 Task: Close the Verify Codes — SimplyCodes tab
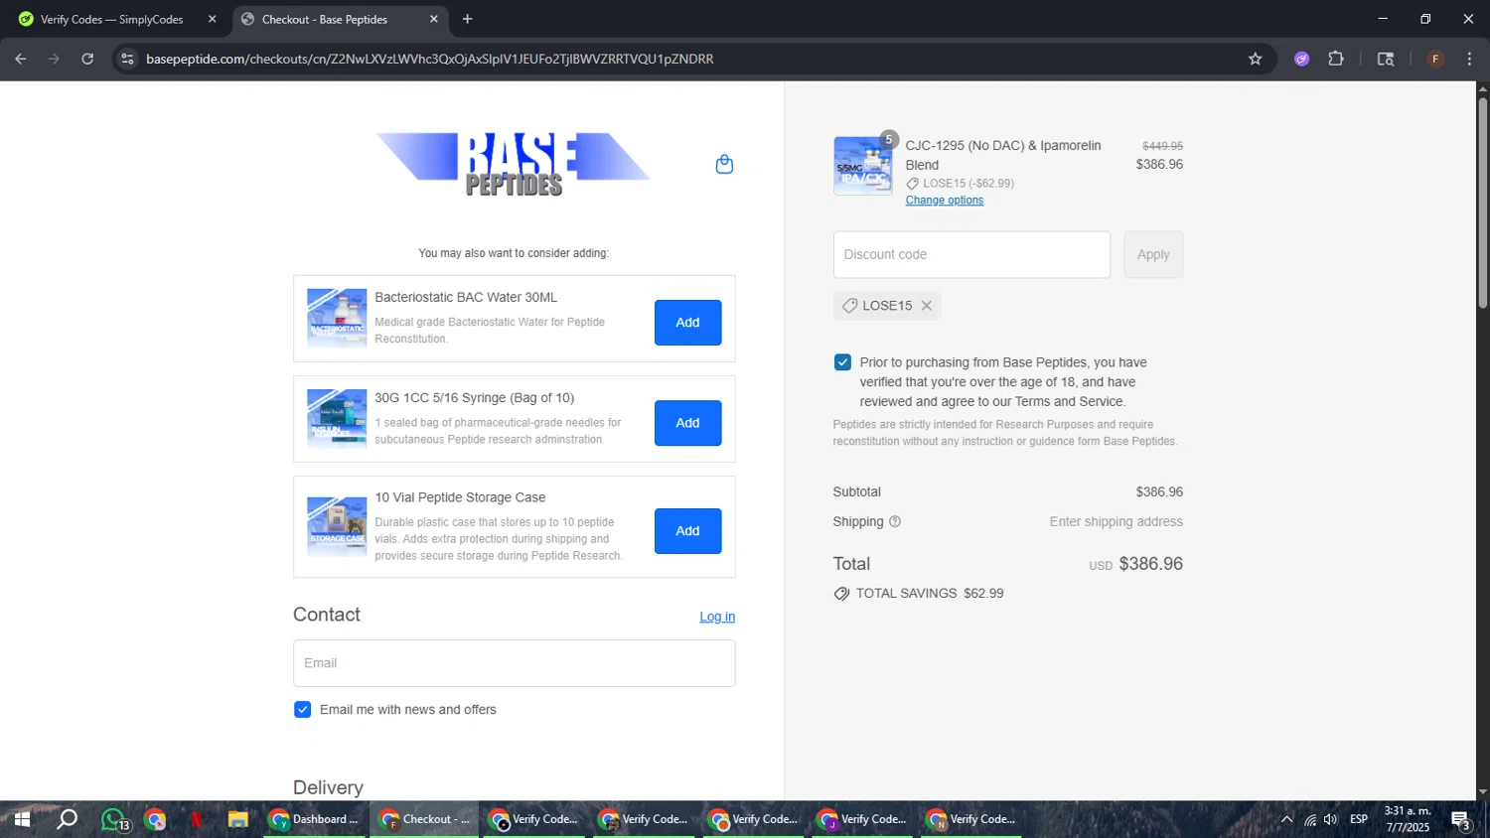point(212,19)
